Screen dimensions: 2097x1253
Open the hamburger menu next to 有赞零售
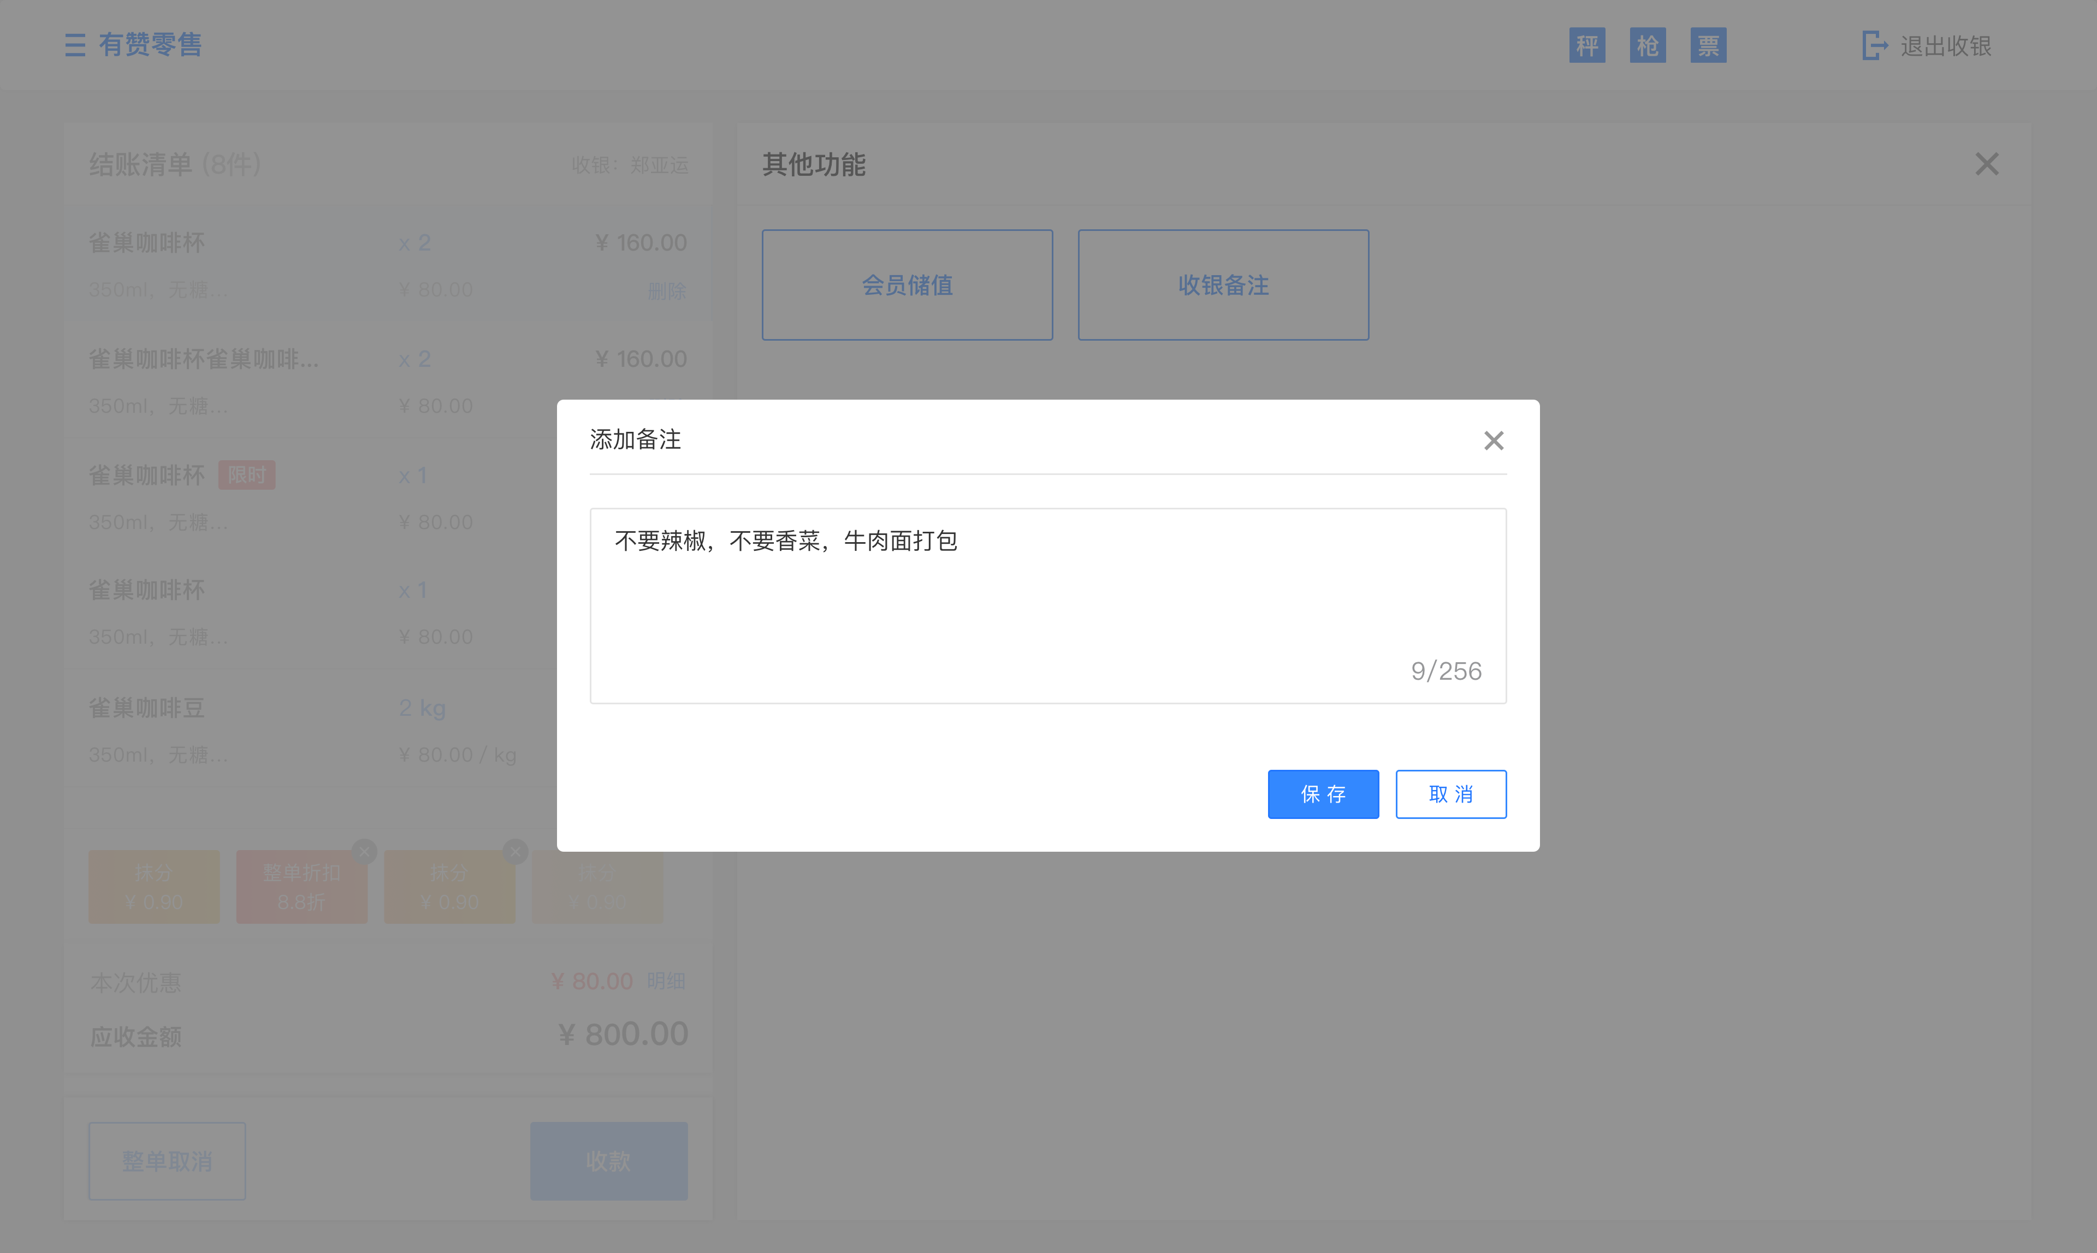(74, 45)
